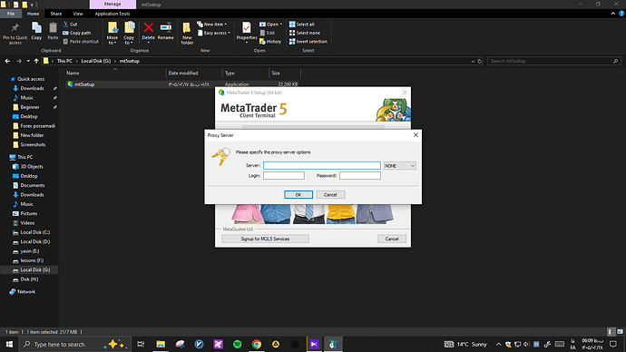Open the notification center icon

pyautogui.click(x=613, y=344)
